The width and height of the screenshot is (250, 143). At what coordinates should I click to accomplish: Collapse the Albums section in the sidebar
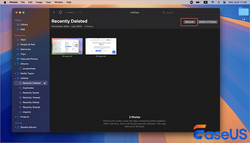tap(15, 64)
